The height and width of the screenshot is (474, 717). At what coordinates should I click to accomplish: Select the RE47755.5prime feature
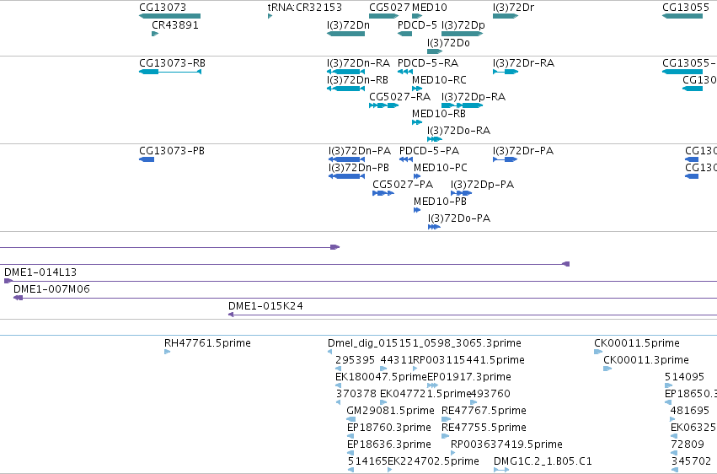click(445, 436)
